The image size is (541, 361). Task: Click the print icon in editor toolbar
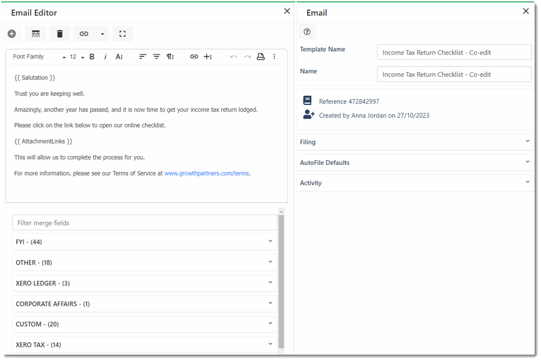(x=260, y=56)
